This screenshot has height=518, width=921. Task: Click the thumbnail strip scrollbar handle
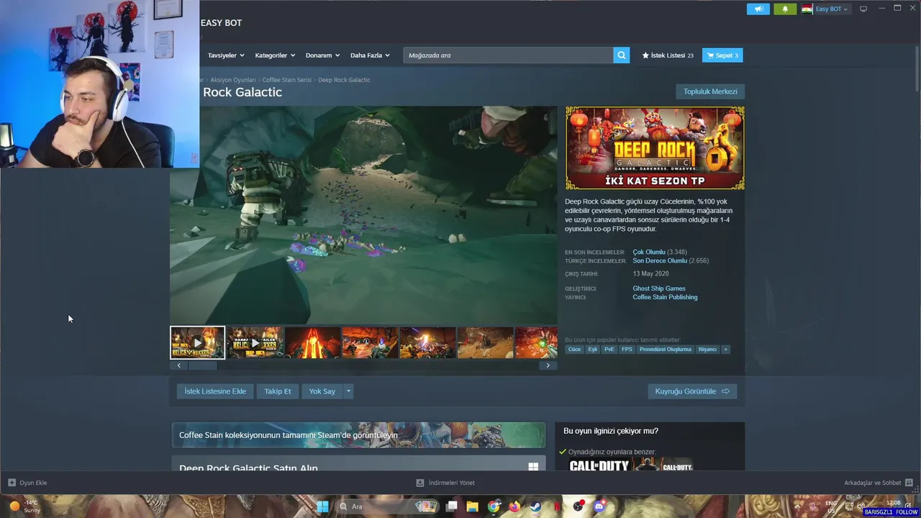(202, 365)
